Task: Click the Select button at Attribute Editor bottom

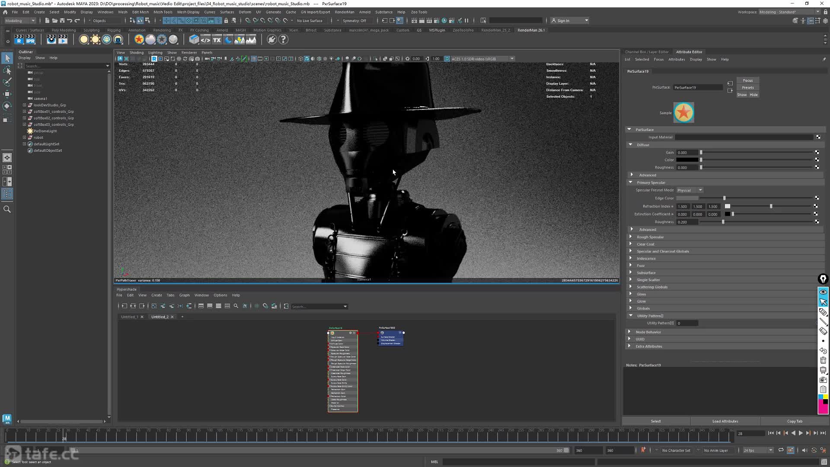Action: point(656,421)
